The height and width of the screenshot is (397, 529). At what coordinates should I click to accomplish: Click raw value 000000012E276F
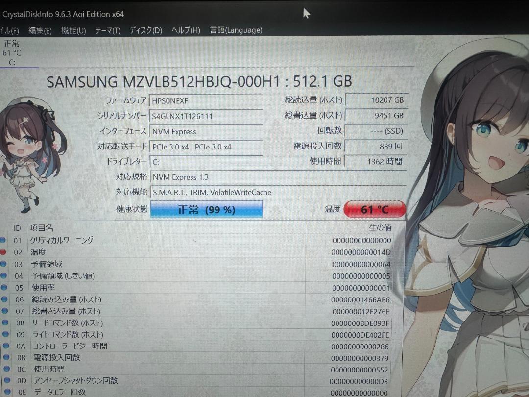click(361, 312)
